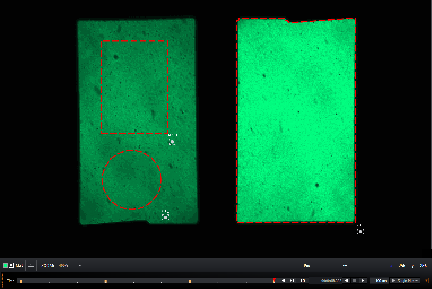Click the orange star icon at timeline end
Viewport: 432px width, 289px height.
pos(426,281)
